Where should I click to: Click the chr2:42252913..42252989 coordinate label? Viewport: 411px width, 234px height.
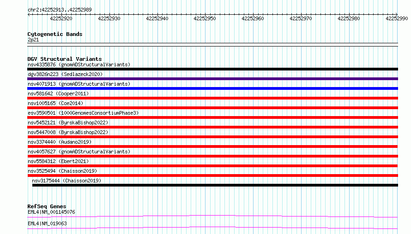pyautogui.click(x=60, y=10)
